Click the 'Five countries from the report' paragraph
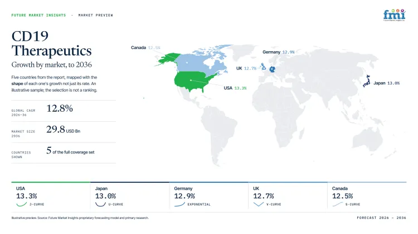This screenshot has height=234, width=418. (x=54, y=83)
